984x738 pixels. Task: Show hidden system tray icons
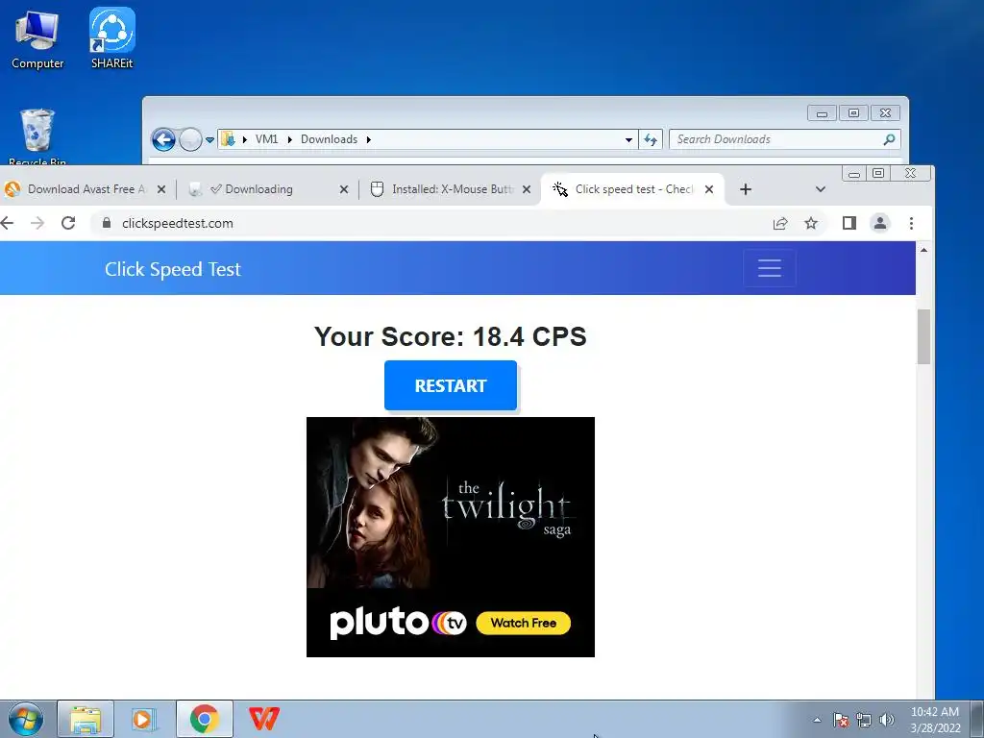click(x=817, y=720)
